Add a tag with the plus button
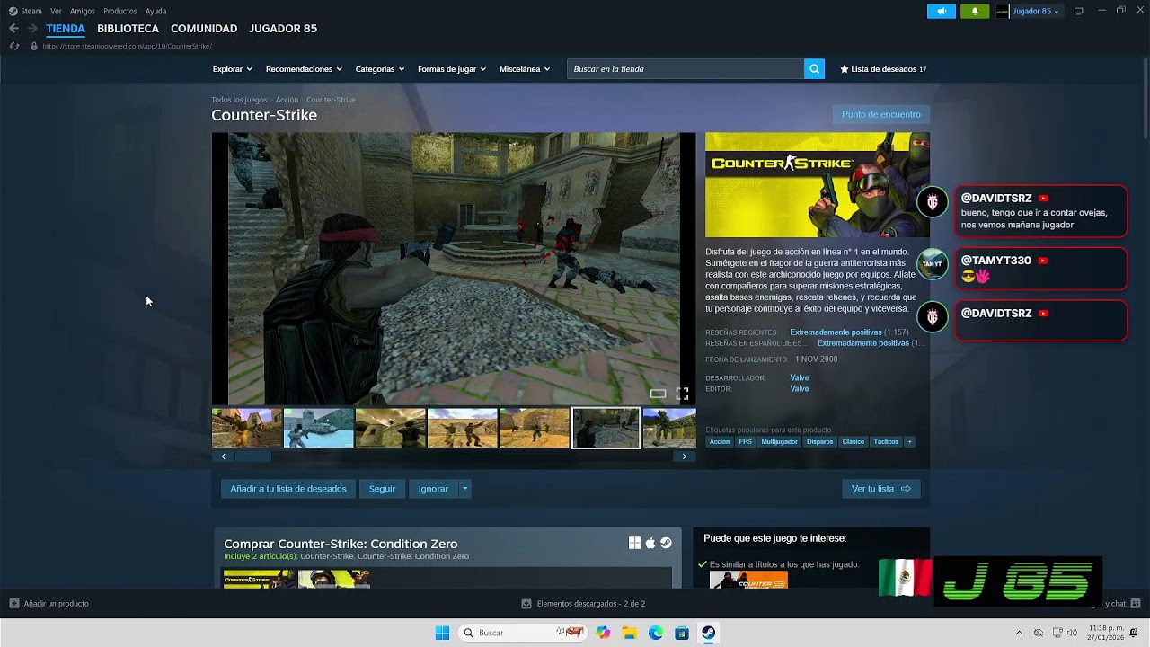Screen dimensions: 1150x647 [x=909, y=442]
